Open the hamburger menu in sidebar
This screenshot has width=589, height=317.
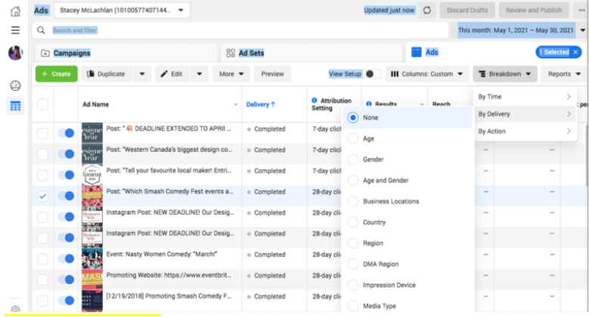tap(15, 30)
